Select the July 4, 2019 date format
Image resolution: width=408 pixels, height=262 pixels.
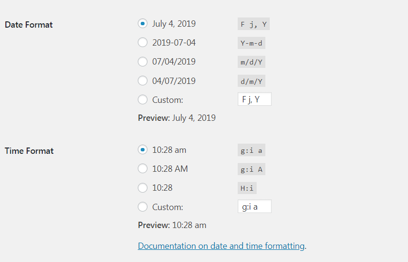click(143, 24)
